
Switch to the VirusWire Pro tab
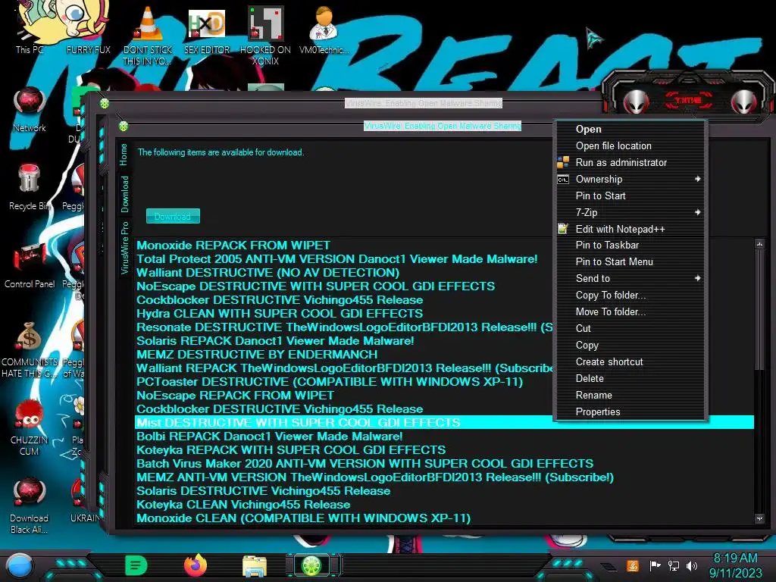[x=124, y=248]
